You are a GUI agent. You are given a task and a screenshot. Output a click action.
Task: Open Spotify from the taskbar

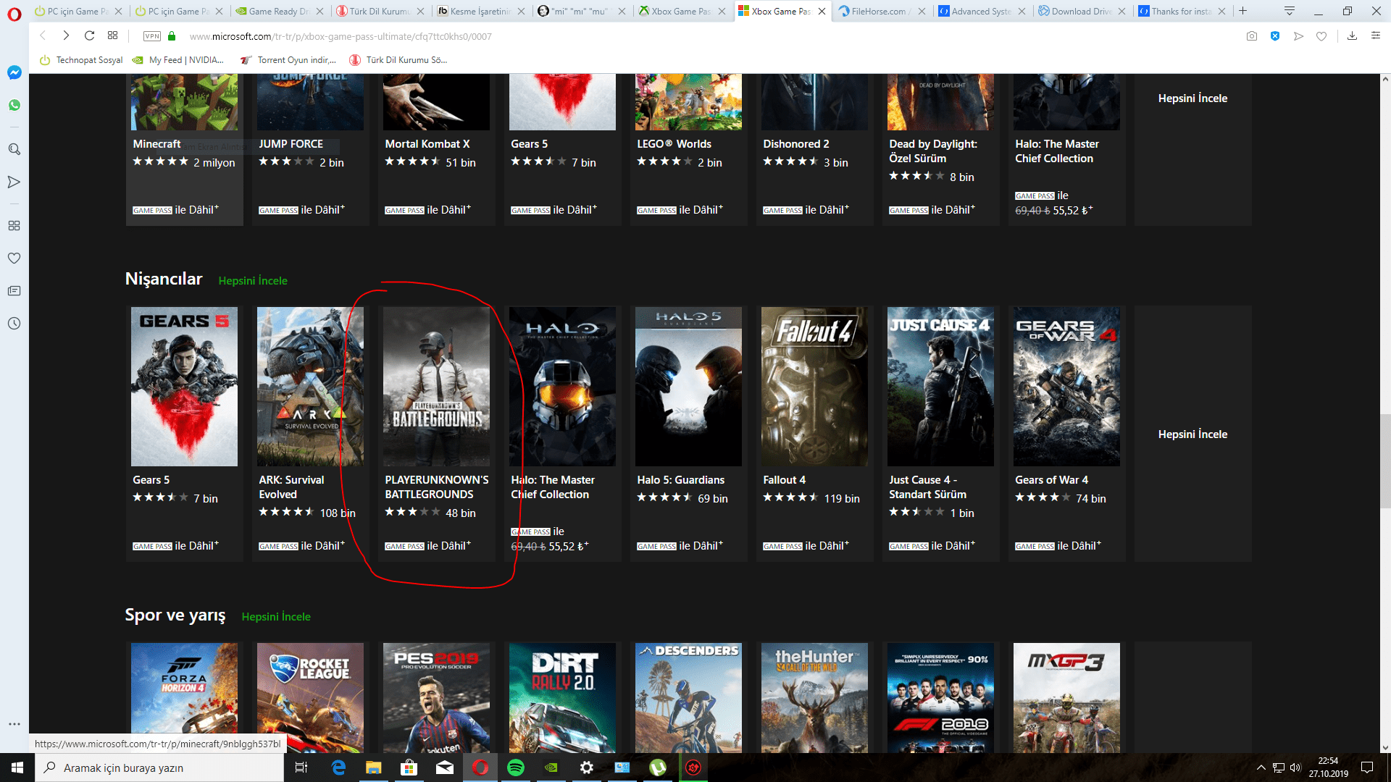point(516,768)
